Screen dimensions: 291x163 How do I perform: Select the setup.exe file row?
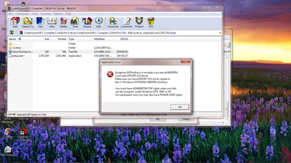[68, 56]
